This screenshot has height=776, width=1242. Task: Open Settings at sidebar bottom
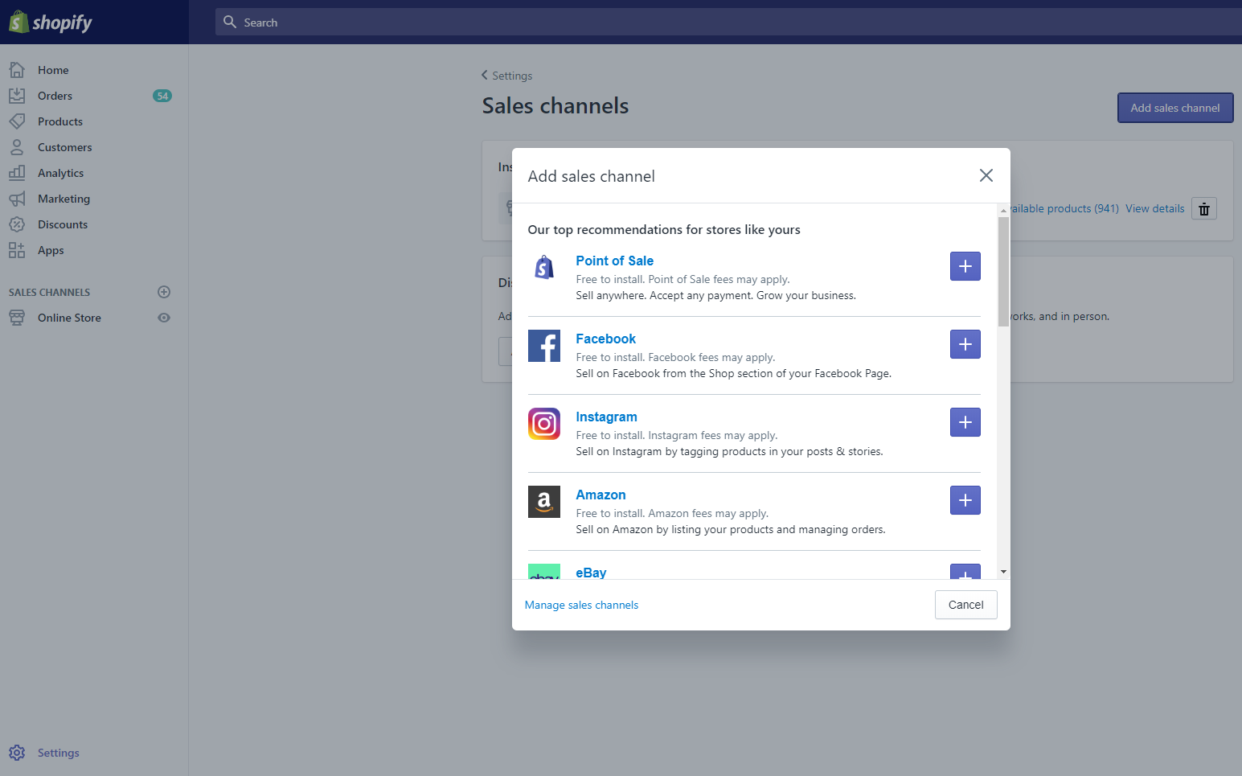(59, 753)
